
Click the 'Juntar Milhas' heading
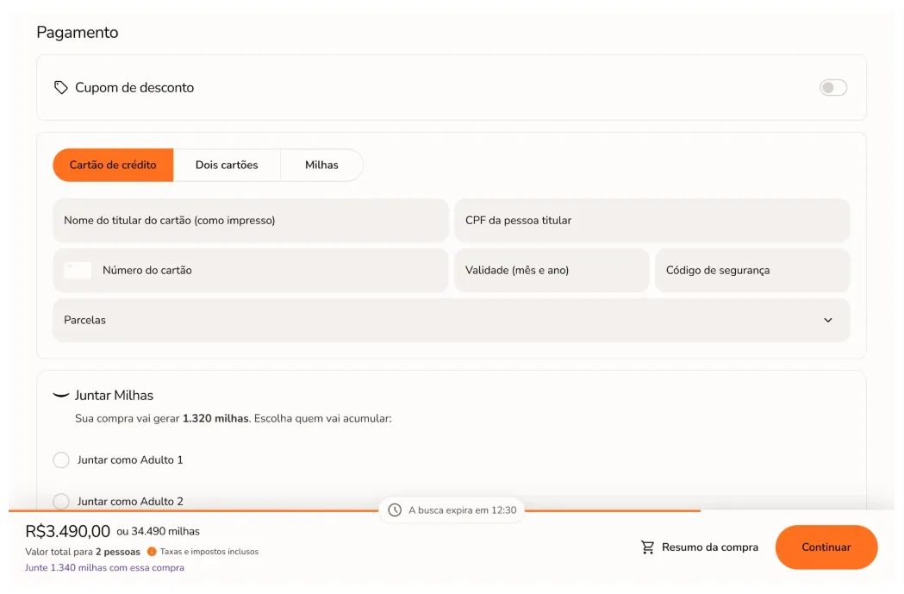(x=114, y=395)
